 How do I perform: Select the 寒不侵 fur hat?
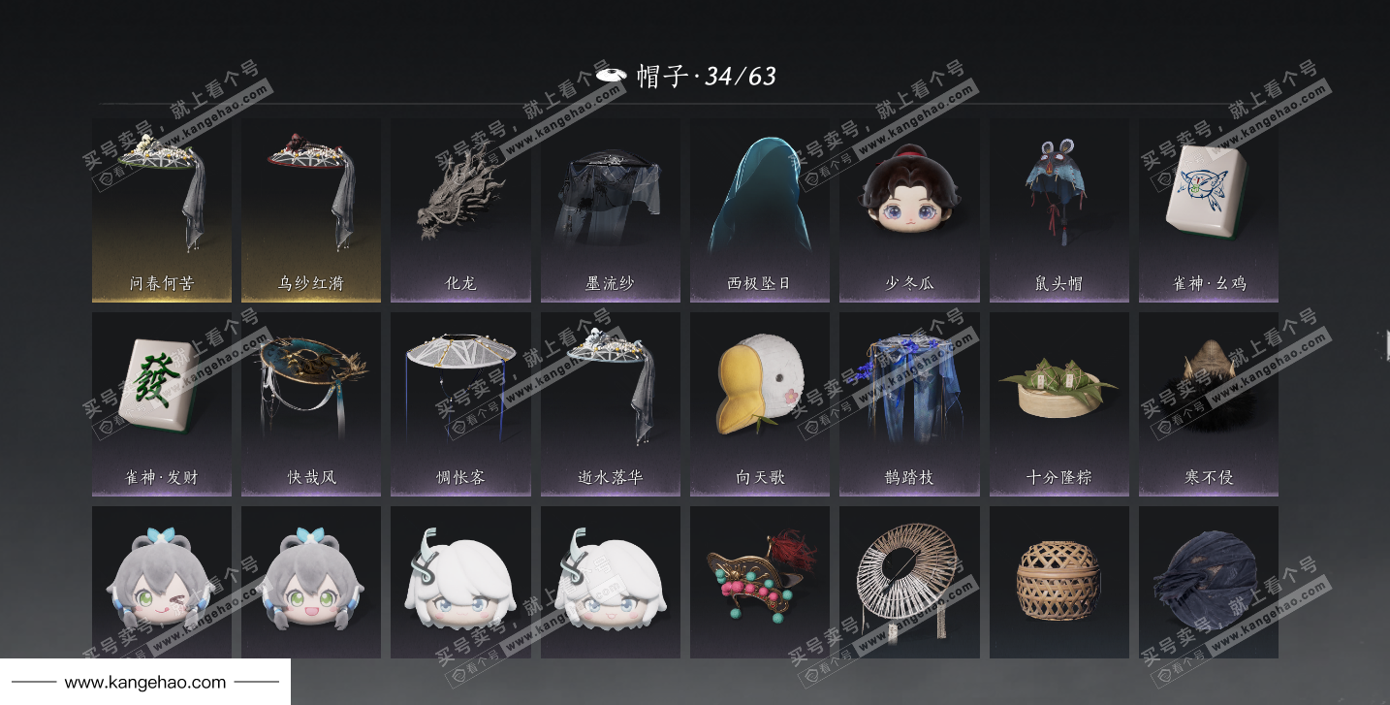1209,404
